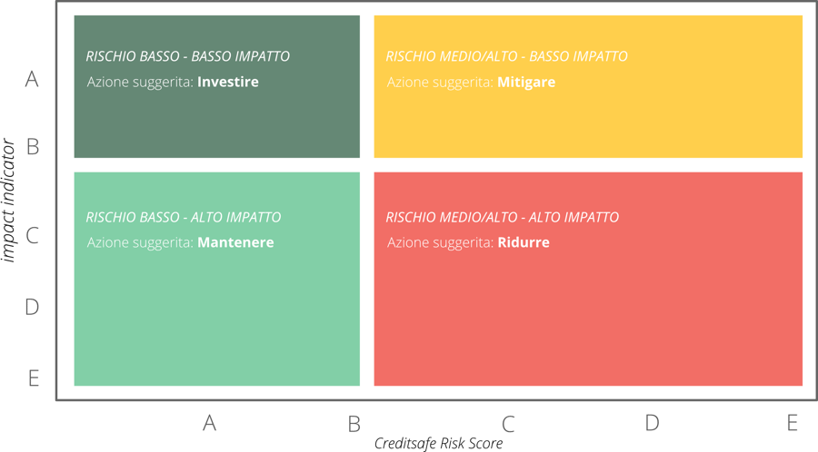Select letter E on the Impact indicator axis
The width and height of the screenshot is (818, 452).
coord(34,378)
